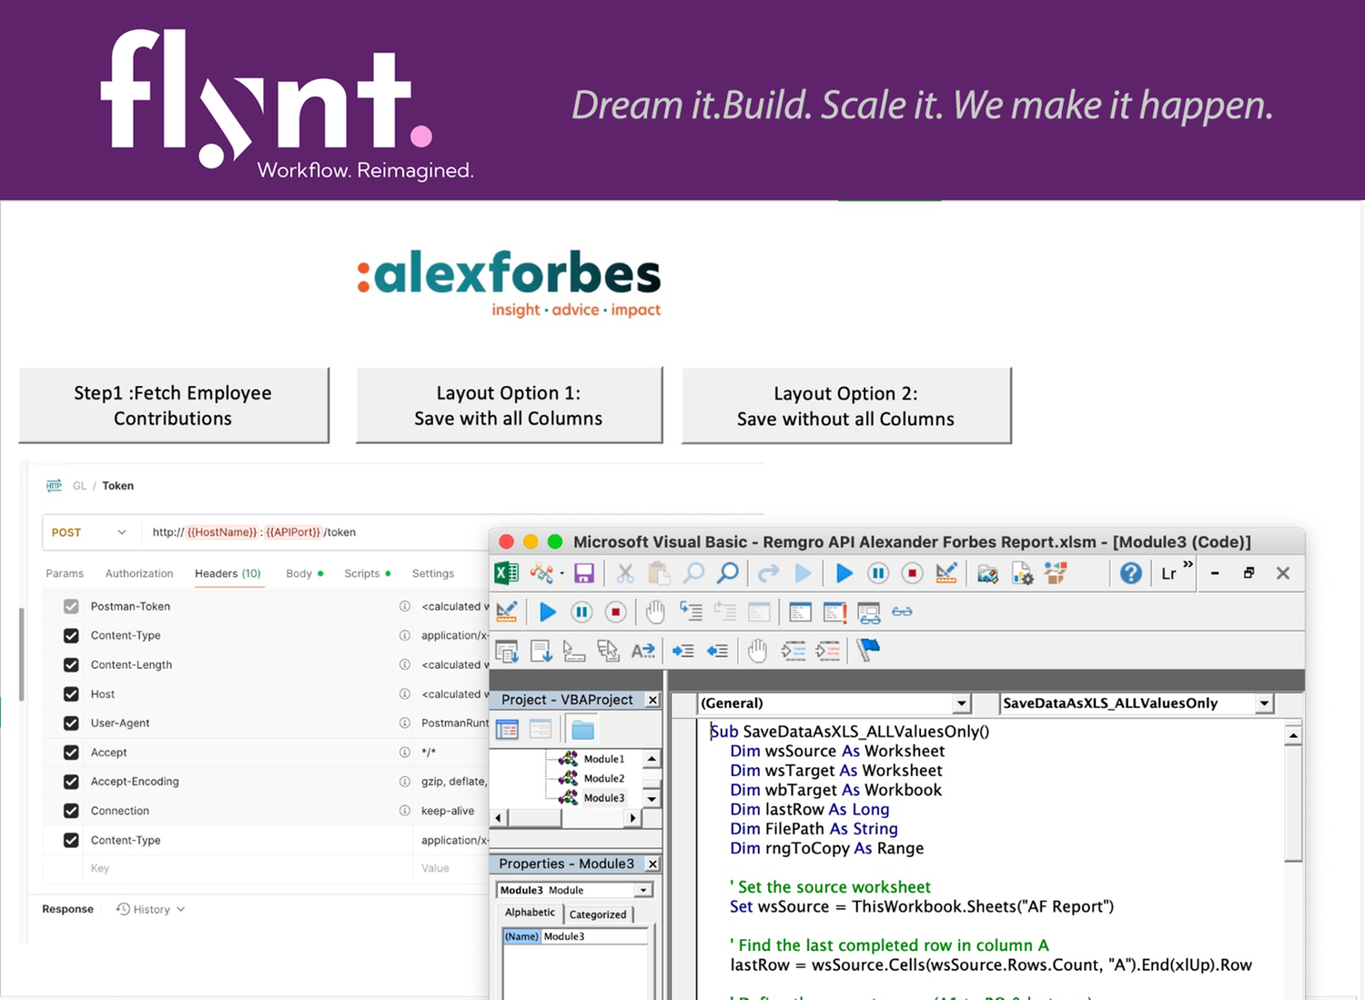Viewport: 1365px width, 1000px height.
Task: Open the Watch Window icon
Action: pyautogui.click(x=868, y=612)
